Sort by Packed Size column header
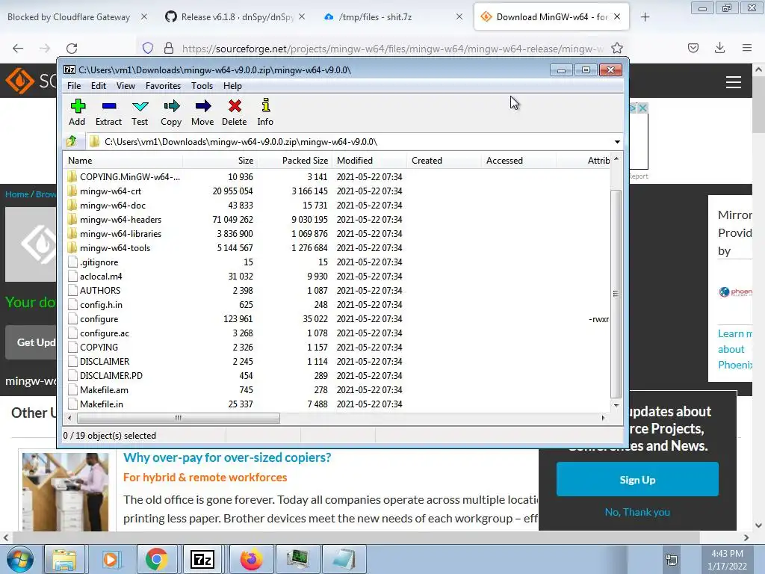 (294, 161)
